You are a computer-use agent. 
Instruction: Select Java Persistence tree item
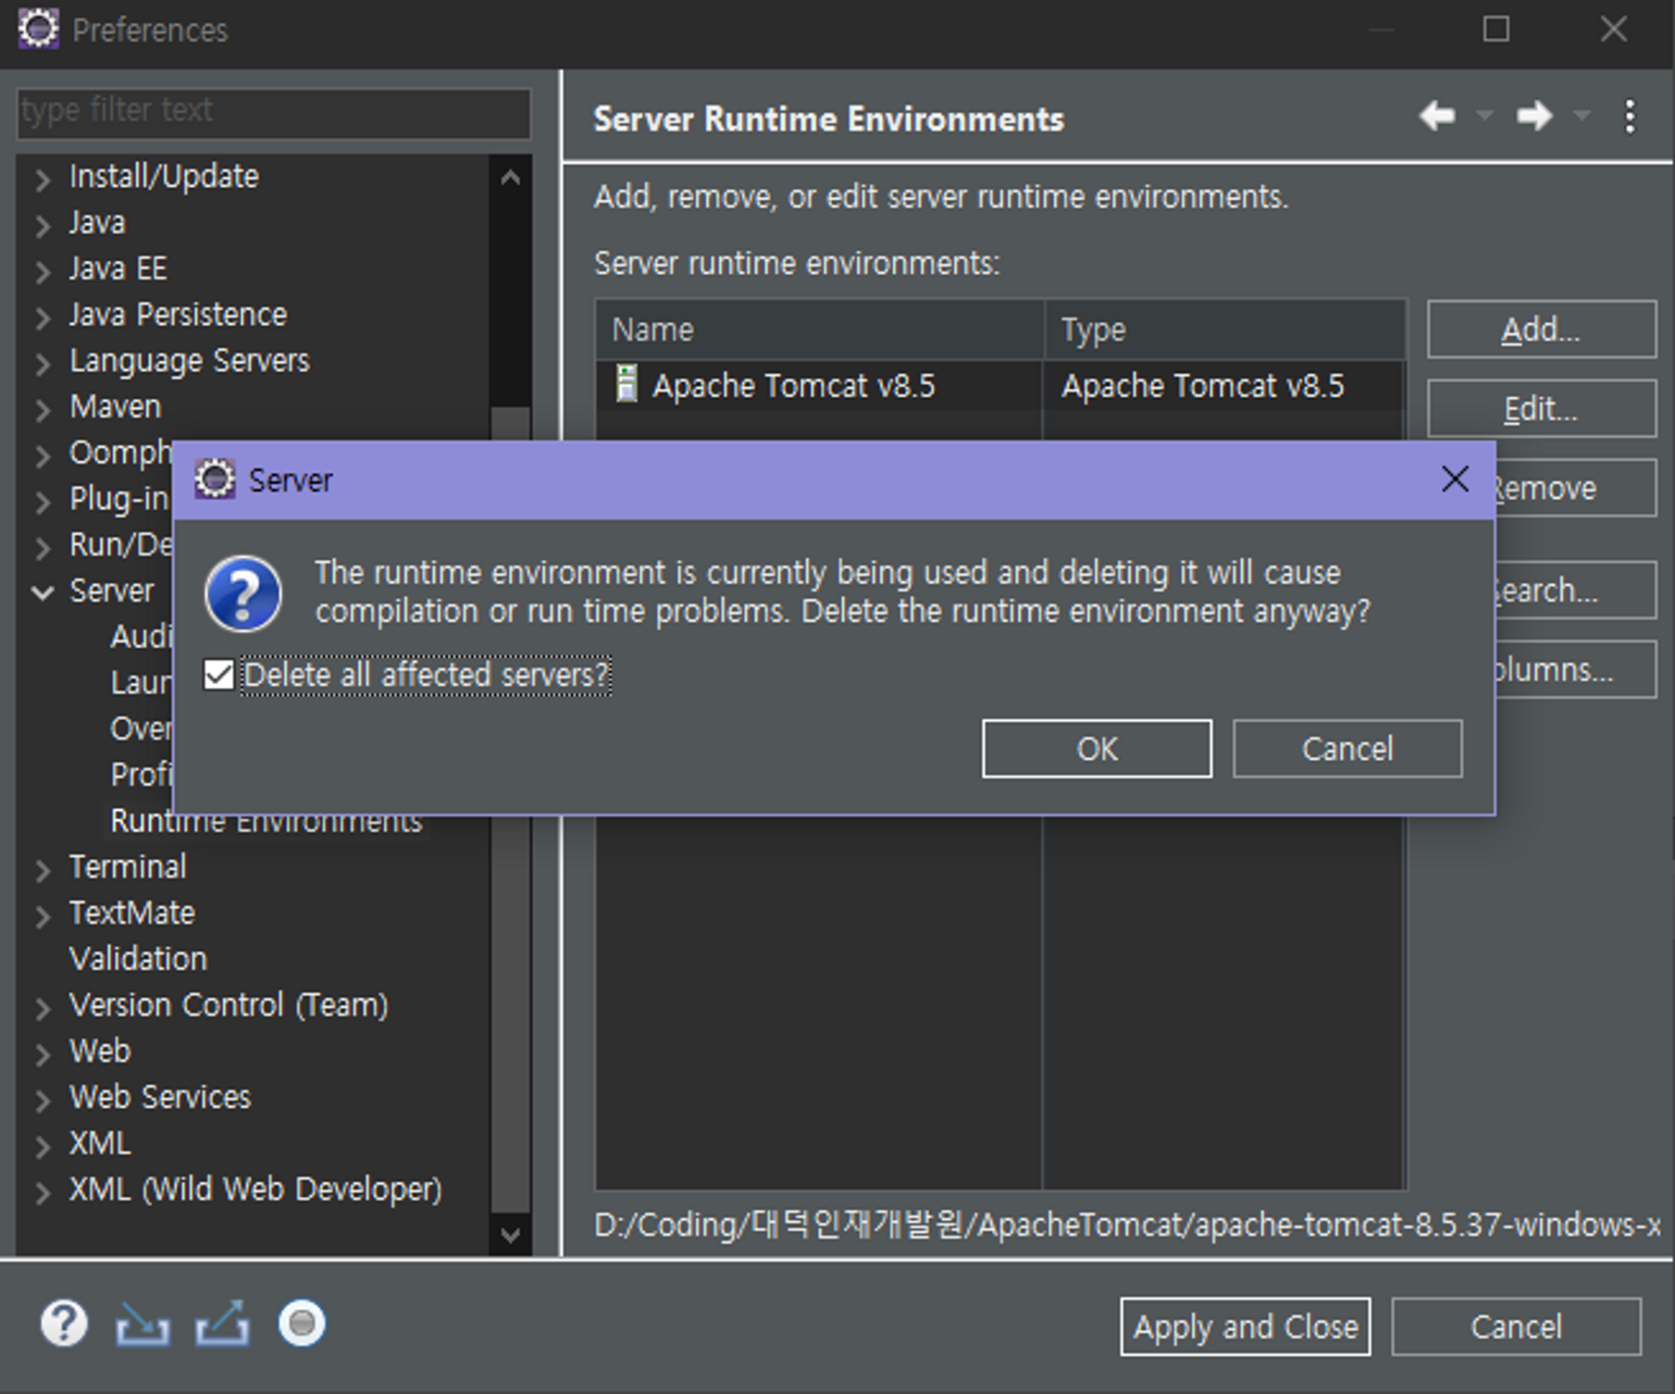pyautogui.click(x=178, y=315)
